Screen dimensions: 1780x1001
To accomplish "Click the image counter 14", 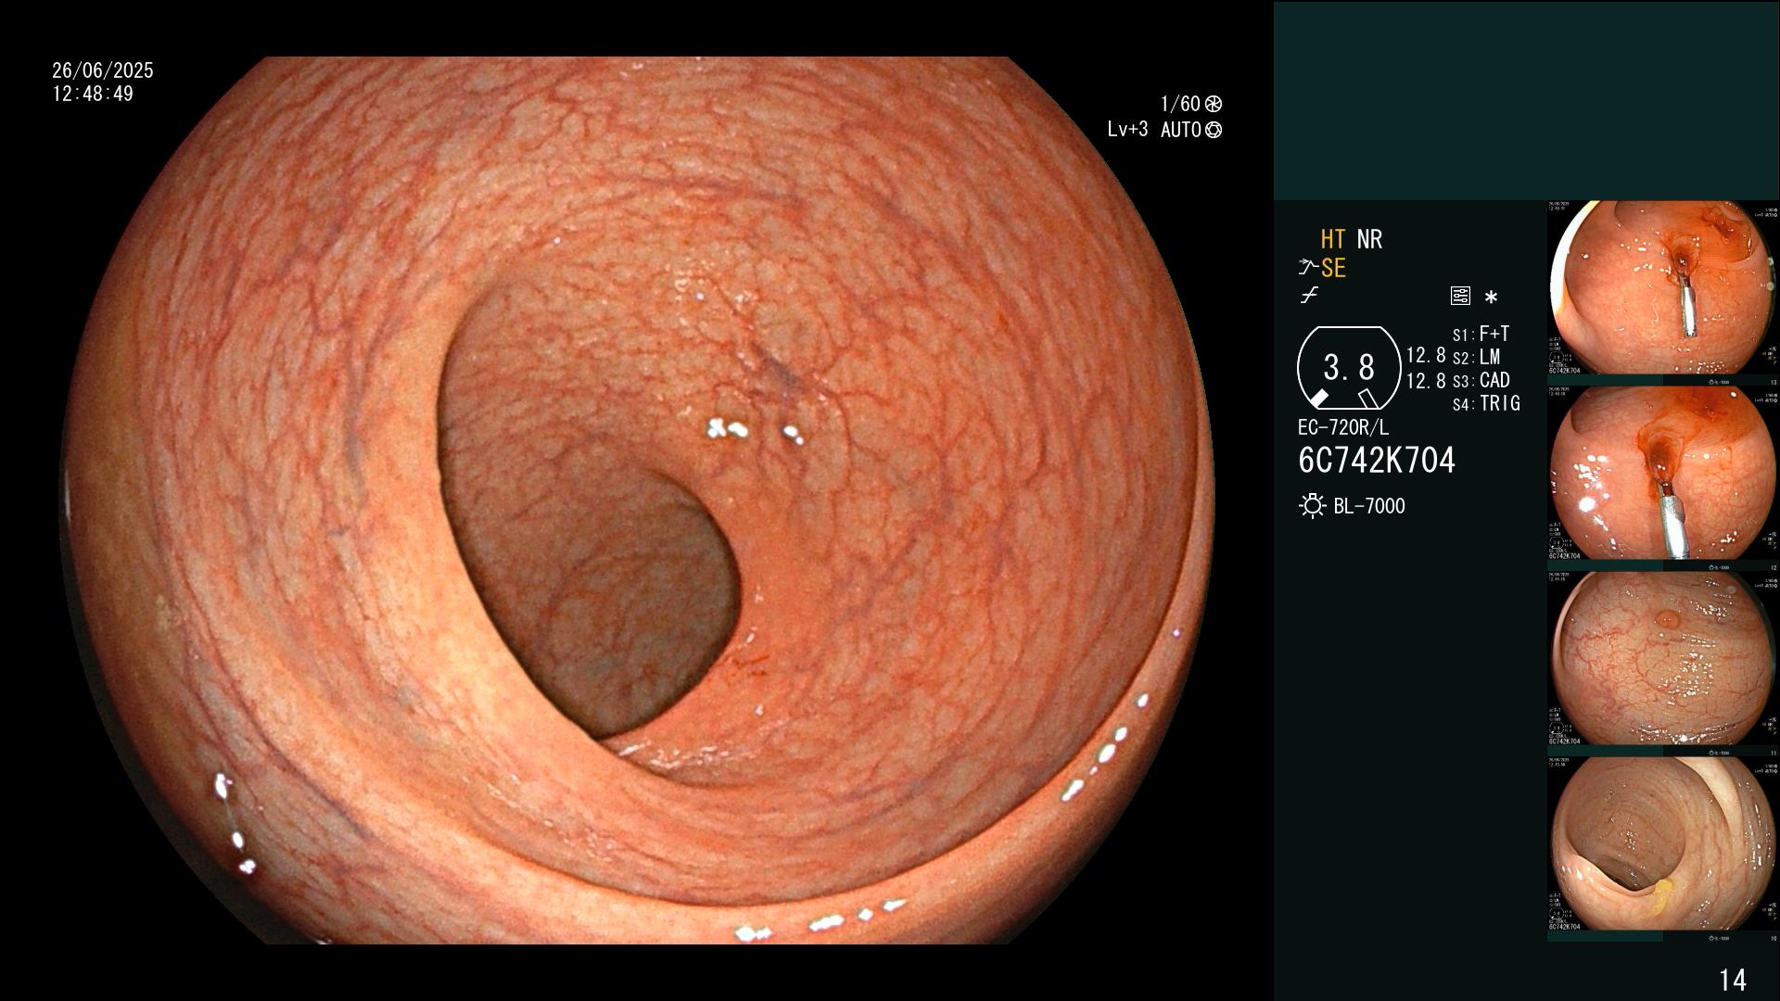I will tap(1732, 980).
